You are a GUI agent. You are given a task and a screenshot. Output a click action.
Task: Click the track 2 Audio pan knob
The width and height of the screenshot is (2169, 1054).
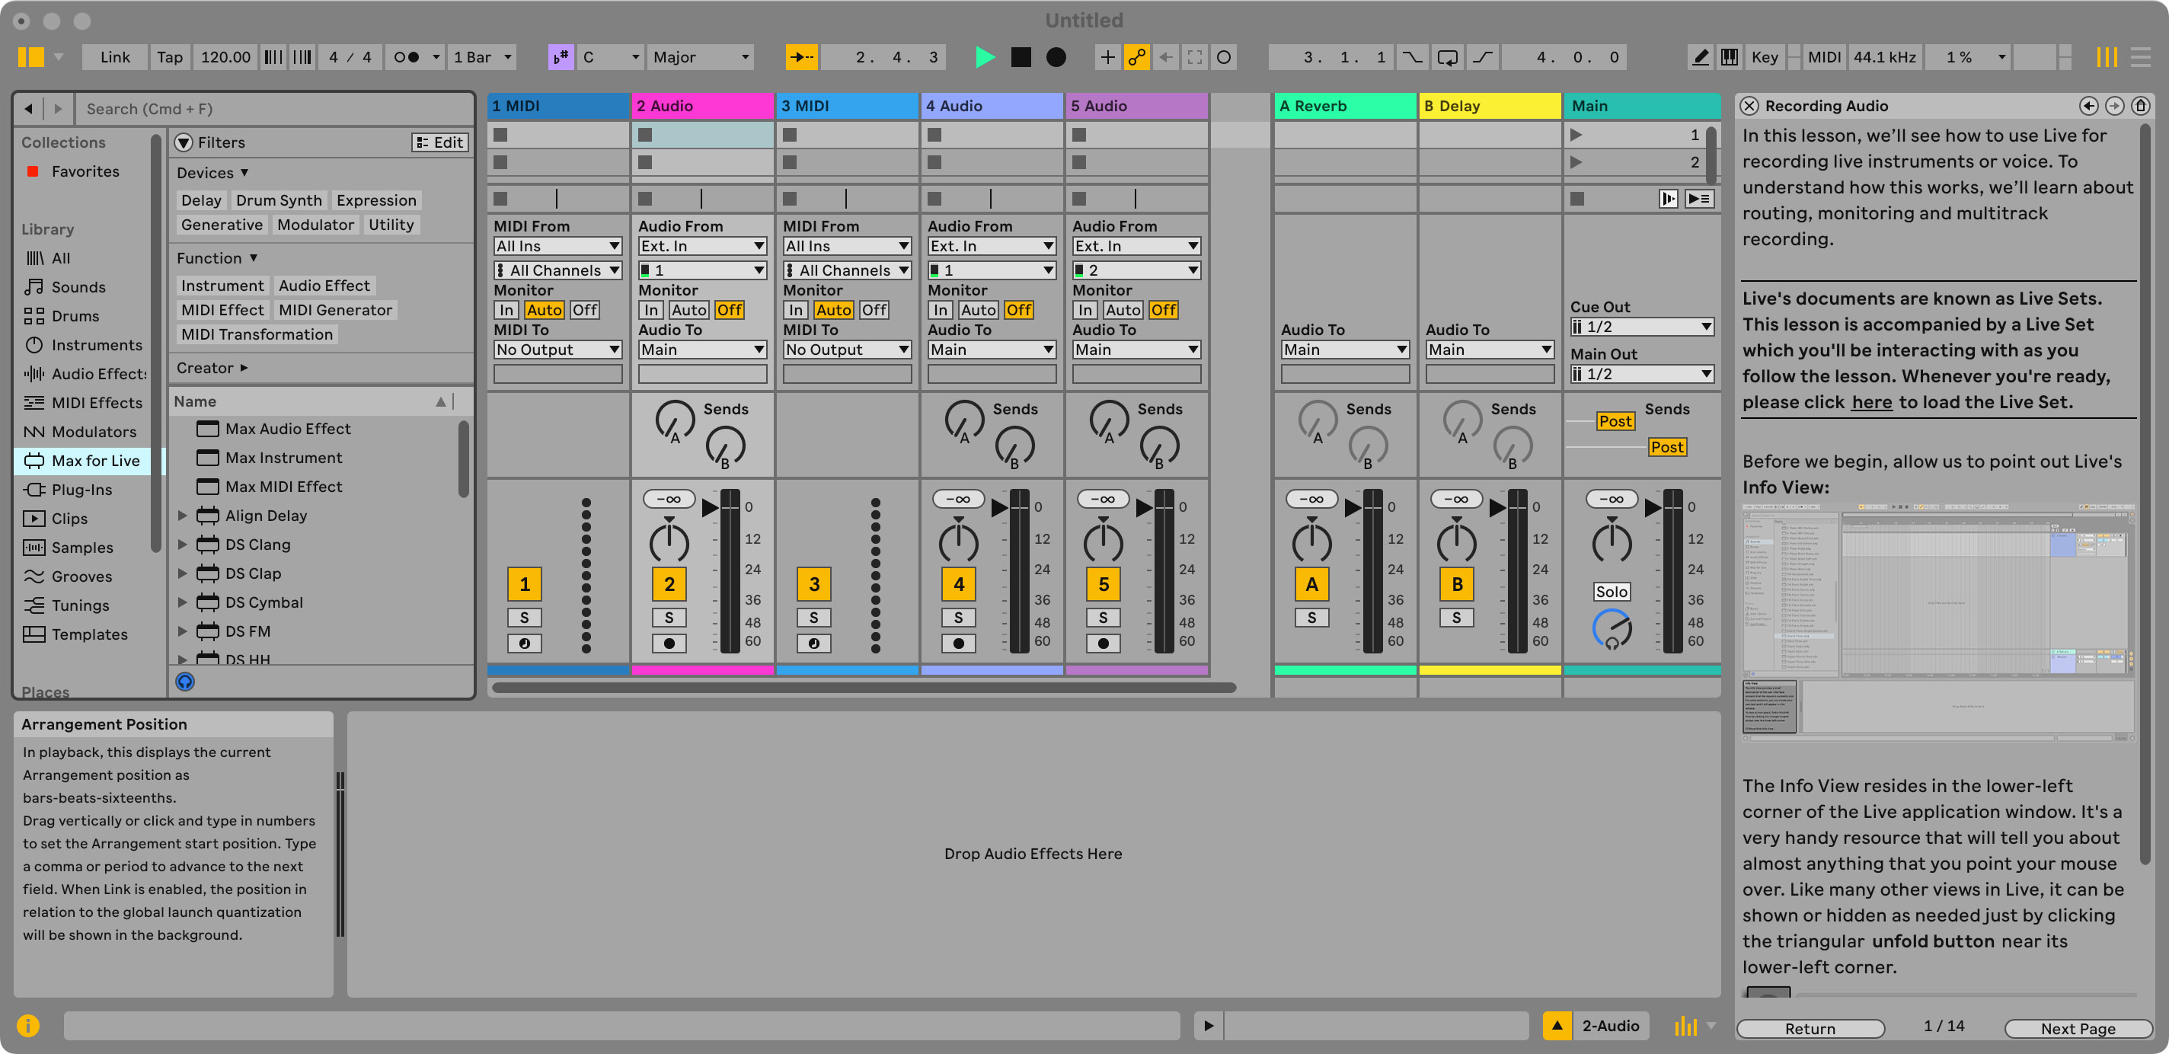(669, 542)
